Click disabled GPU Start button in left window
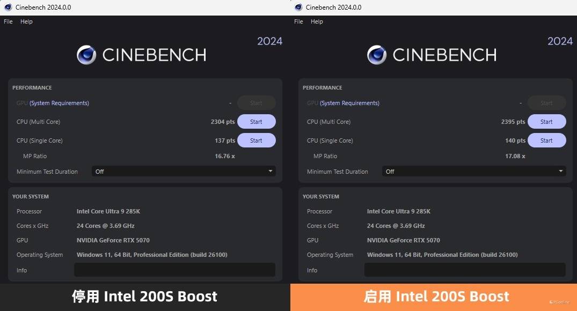The height and width of the screenshot is (311, 577). 257,103
